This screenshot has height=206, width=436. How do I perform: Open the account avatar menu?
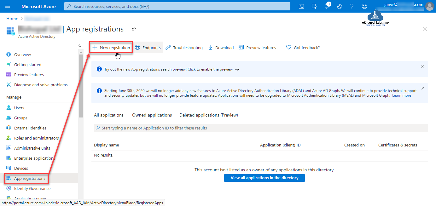point(429,6)
